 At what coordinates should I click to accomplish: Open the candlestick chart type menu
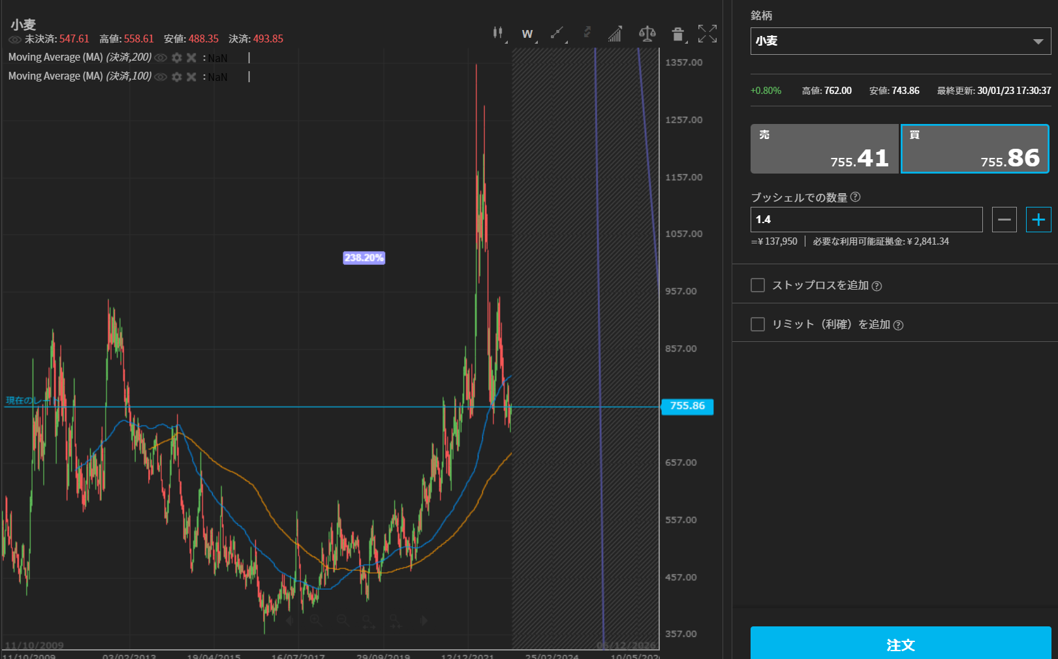click(498, 33)
